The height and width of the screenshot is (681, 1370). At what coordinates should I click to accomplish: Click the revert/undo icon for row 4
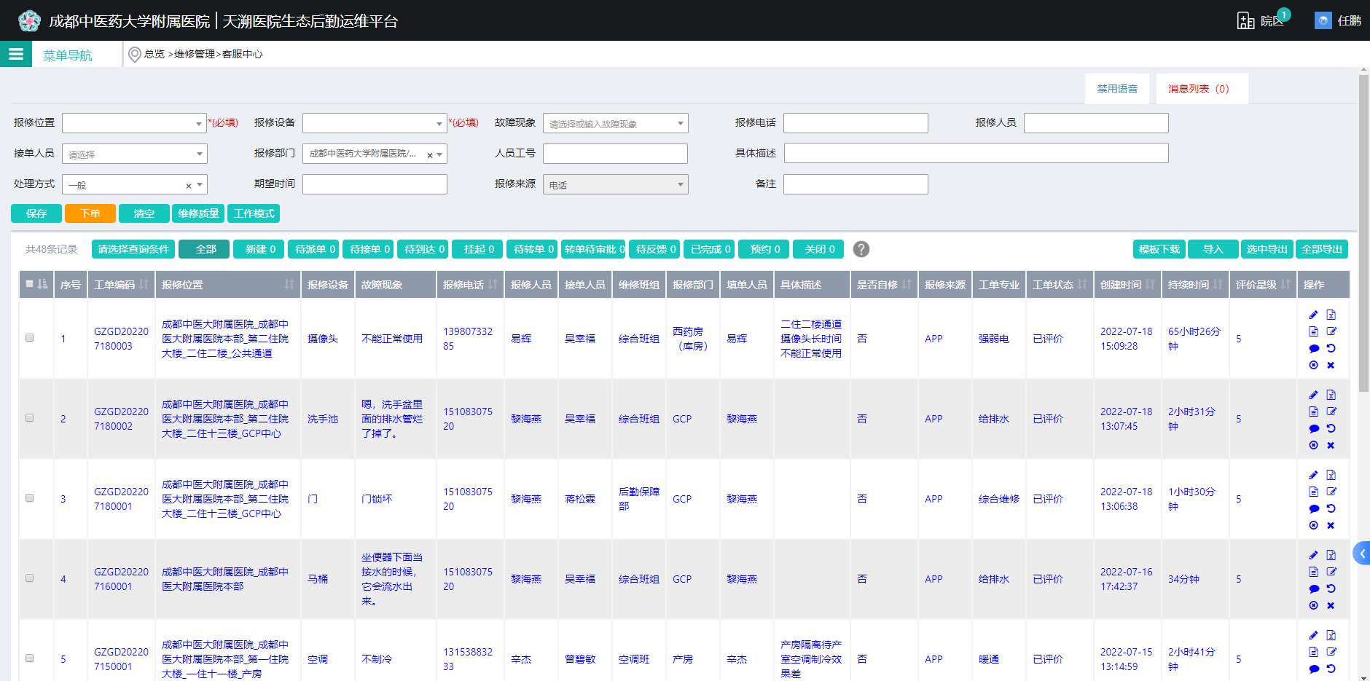click(x=1331, y=589)
